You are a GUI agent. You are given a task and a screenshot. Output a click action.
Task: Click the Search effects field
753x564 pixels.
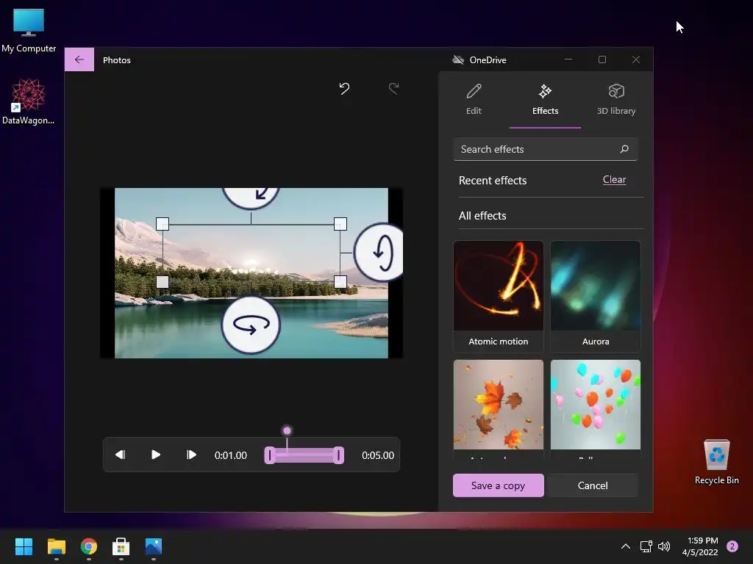[x=545, y=149]
